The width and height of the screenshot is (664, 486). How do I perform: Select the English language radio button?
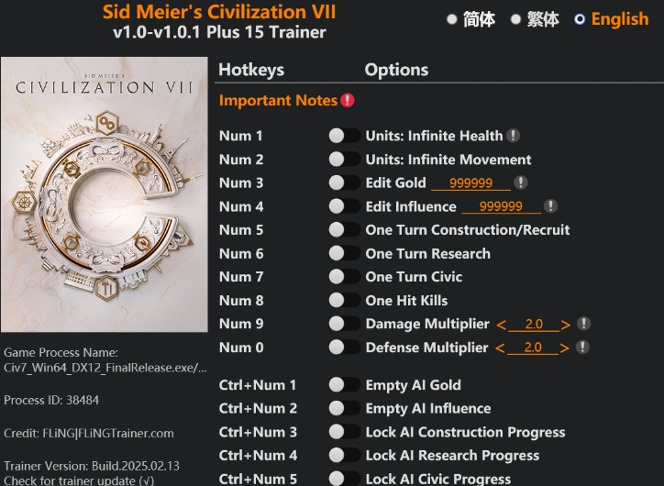580,19
